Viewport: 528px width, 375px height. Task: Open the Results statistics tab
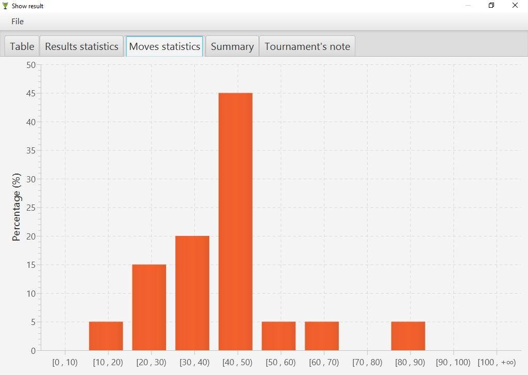pos(81,46)
